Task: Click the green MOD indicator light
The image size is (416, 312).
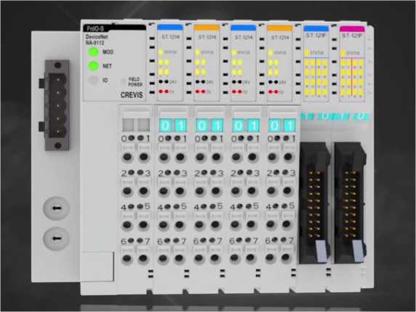Action: [x=93, y=52]
